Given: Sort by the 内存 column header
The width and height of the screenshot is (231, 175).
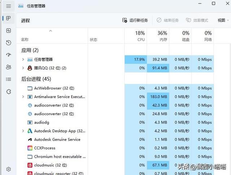Looking at the screenshot, I should pos(158,36).
